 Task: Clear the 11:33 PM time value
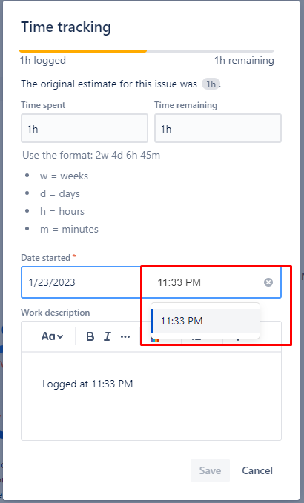point(268,282)
